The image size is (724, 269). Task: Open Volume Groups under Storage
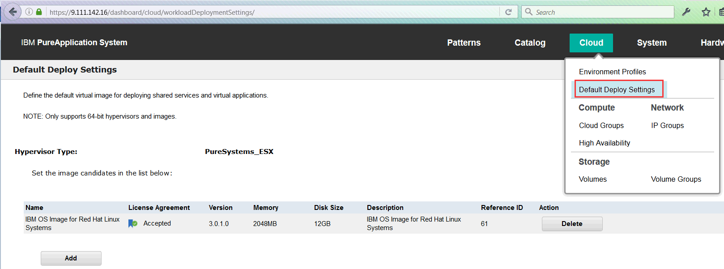coord(676,179)
